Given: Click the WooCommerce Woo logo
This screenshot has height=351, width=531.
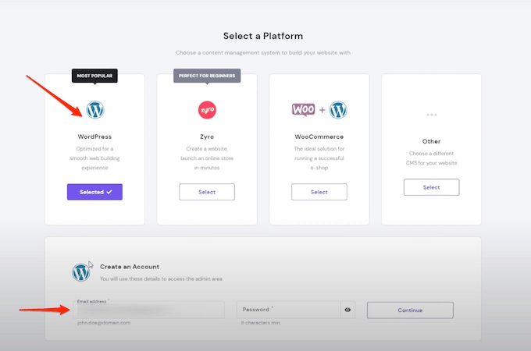Looking at the screenshot, I should click(303, 109).
